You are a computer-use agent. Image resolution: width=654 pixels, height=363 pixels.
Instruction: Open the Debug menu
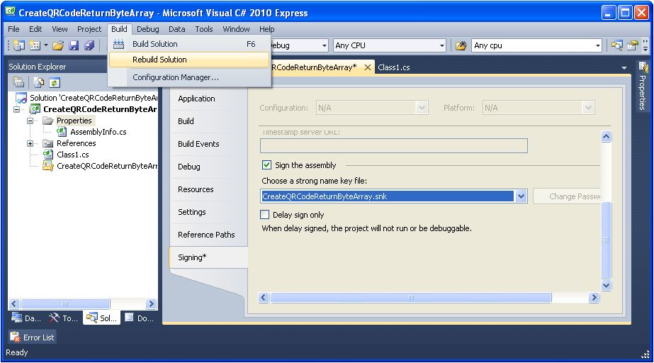click(x=147, y=29)
